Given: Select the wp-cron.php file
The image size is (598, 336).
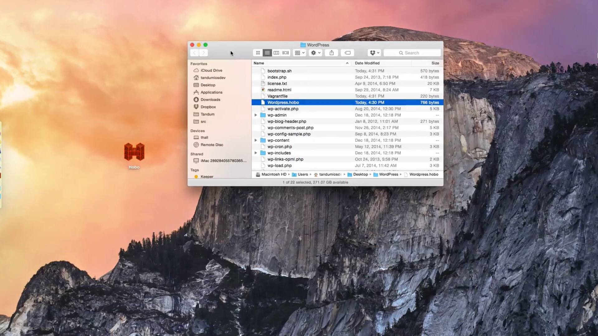Looking at the screenshot, I should [x=347, y=147].
